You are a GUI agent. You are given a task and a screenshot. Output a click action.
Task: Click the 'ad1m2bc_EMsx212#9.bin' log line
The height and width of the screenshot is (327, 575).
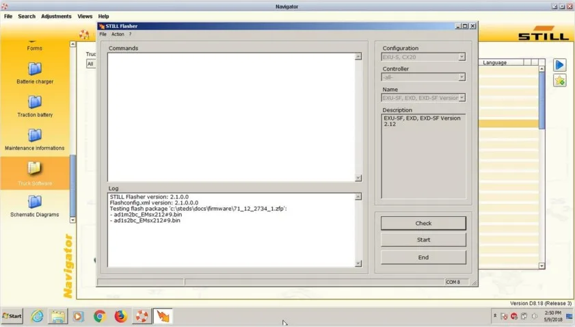[146, 214]
